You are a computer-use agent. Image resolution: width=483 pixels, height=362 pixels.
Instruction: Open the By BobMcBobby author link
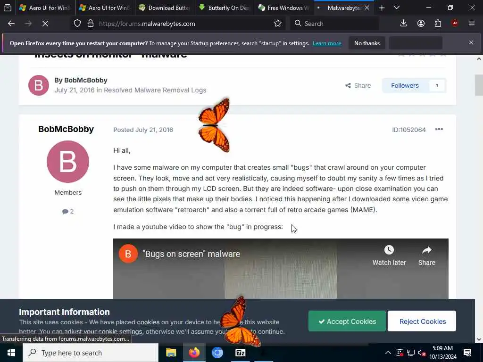coord(86,80)
